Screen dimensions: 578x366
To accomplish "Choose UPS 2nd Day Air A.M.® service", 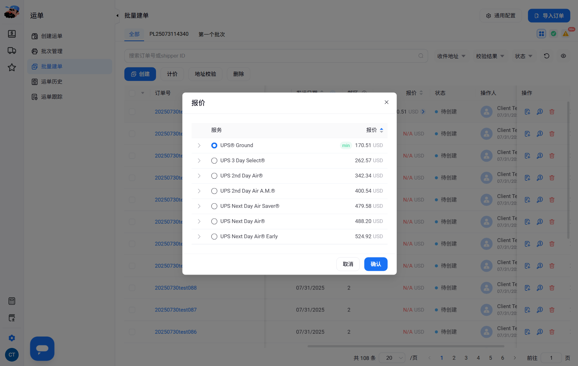I will [214, 191].
